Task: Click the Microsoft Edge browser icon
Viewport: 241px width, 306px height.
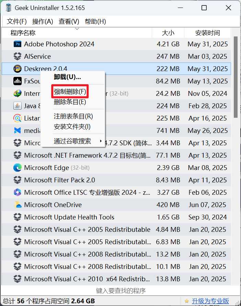Action: tap(18, 168)
